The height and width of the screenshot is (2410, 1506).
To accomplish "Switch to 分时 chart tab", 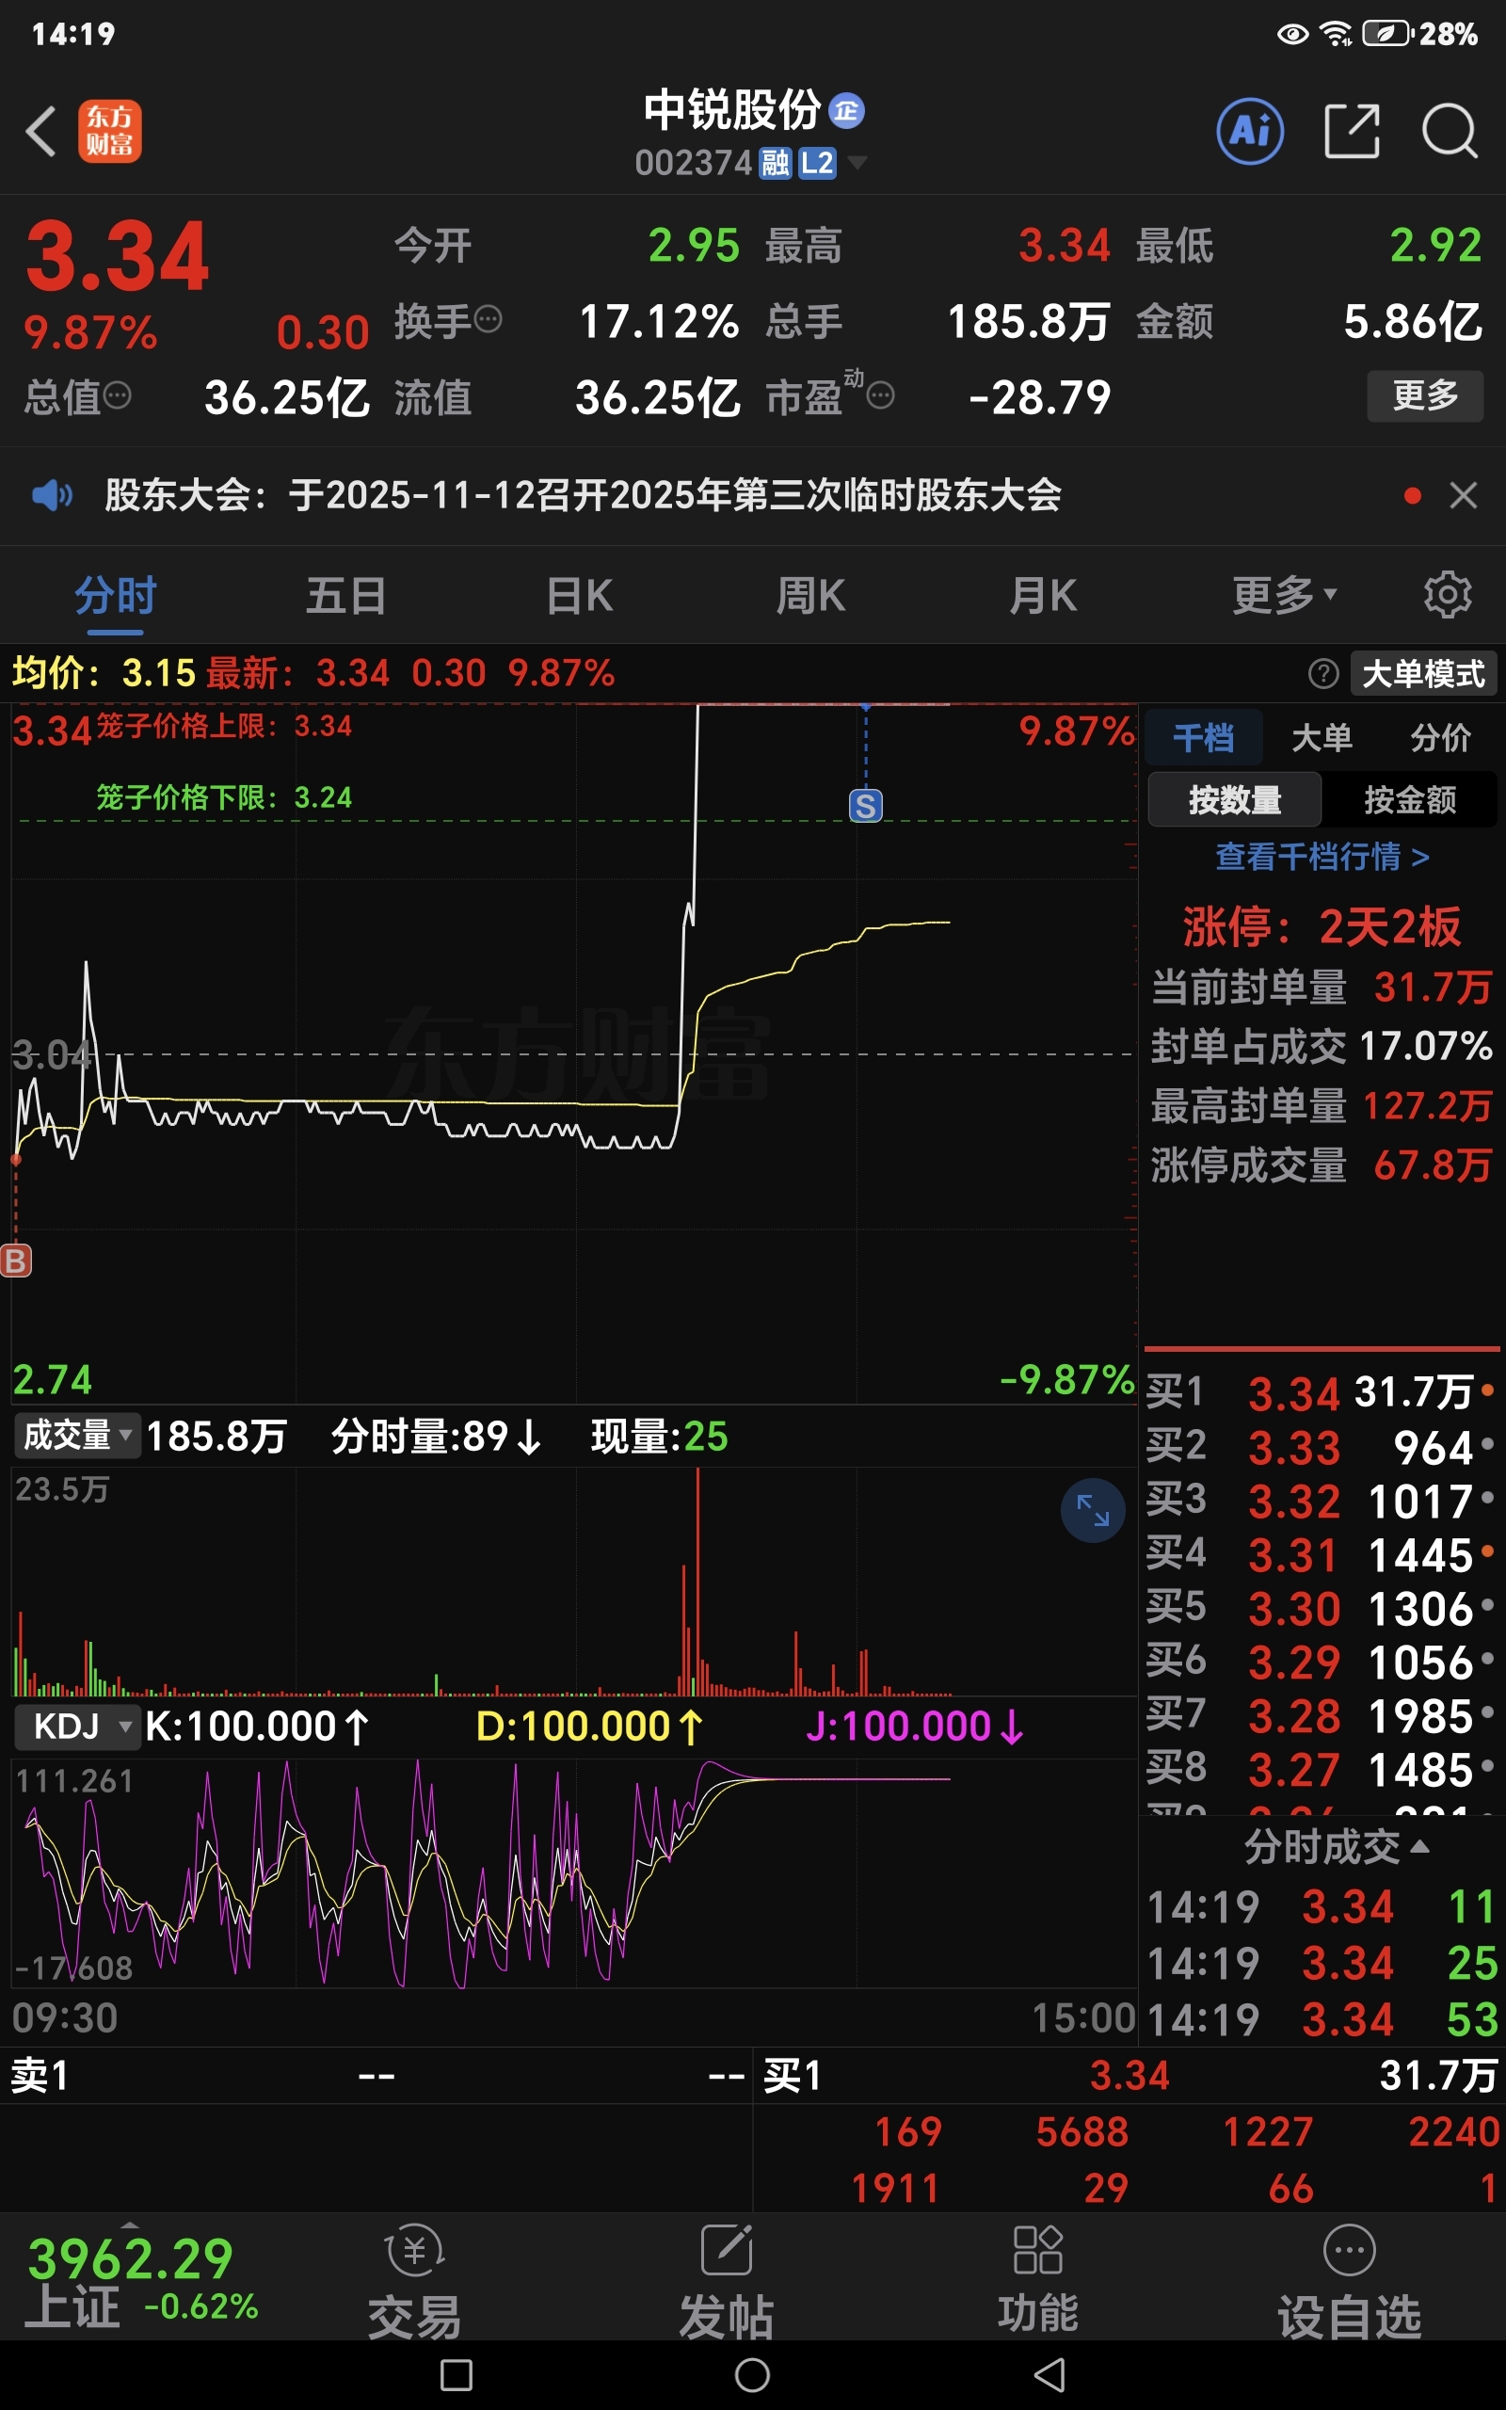I will pyautogui.click(x=116, y=597).
